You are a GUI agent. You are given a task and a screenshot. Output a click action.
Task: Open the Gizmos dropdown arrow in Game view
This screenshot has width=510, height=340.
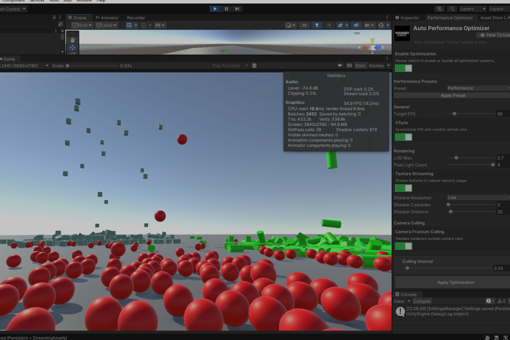(388, 65)
